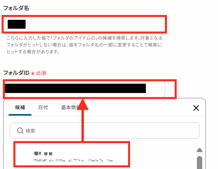Open the フォルダID dropdown field

(84, 89)
